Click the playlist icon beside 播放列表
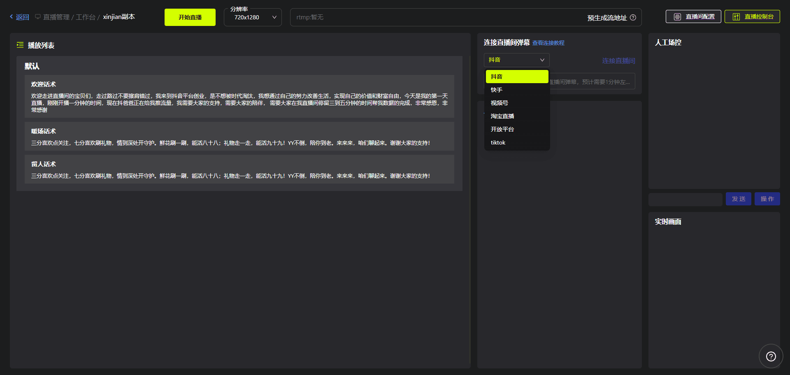This screenshot has height=375, width=790. [x=20, y=45]
